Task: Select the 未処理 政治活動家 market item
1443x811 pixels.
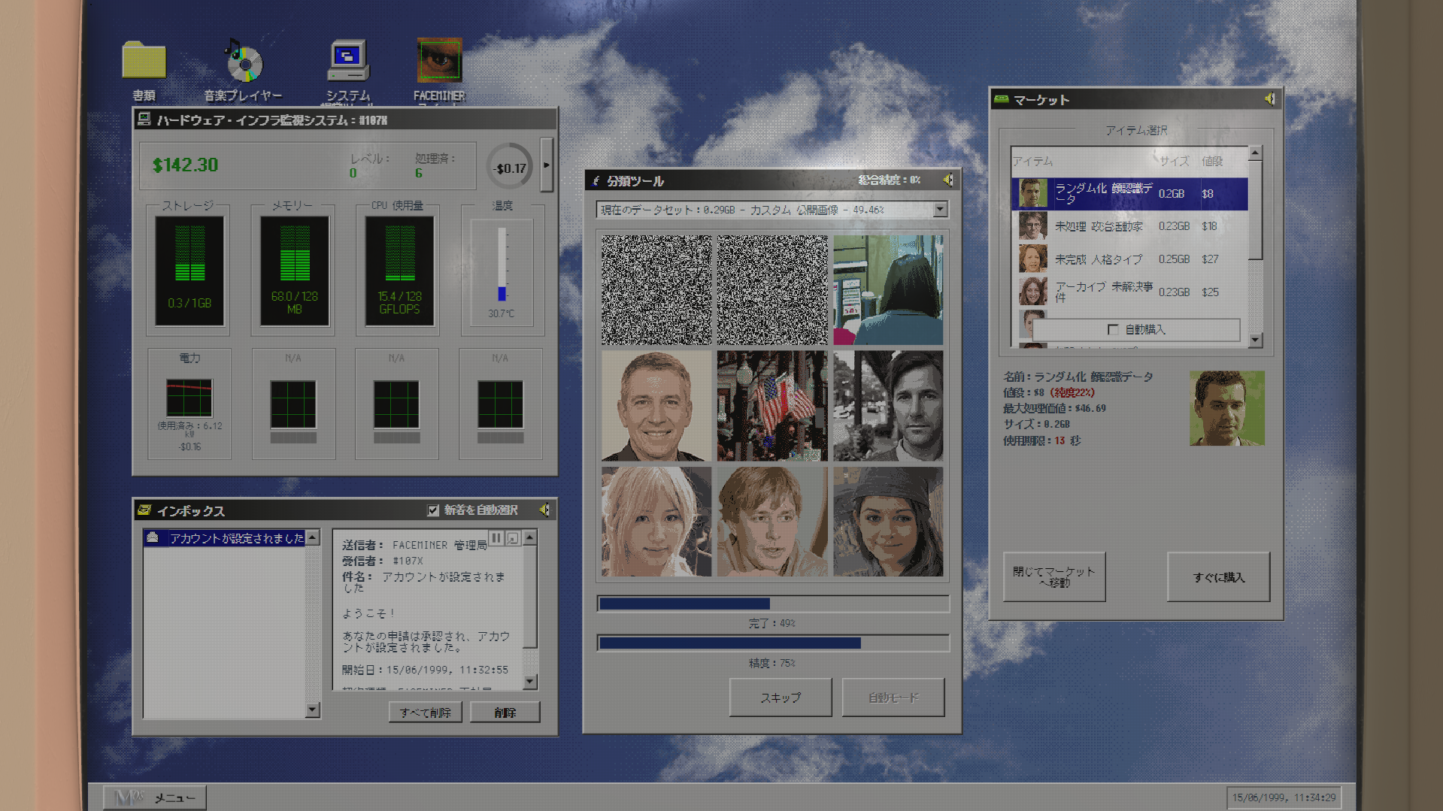Action: [1129, 226]
